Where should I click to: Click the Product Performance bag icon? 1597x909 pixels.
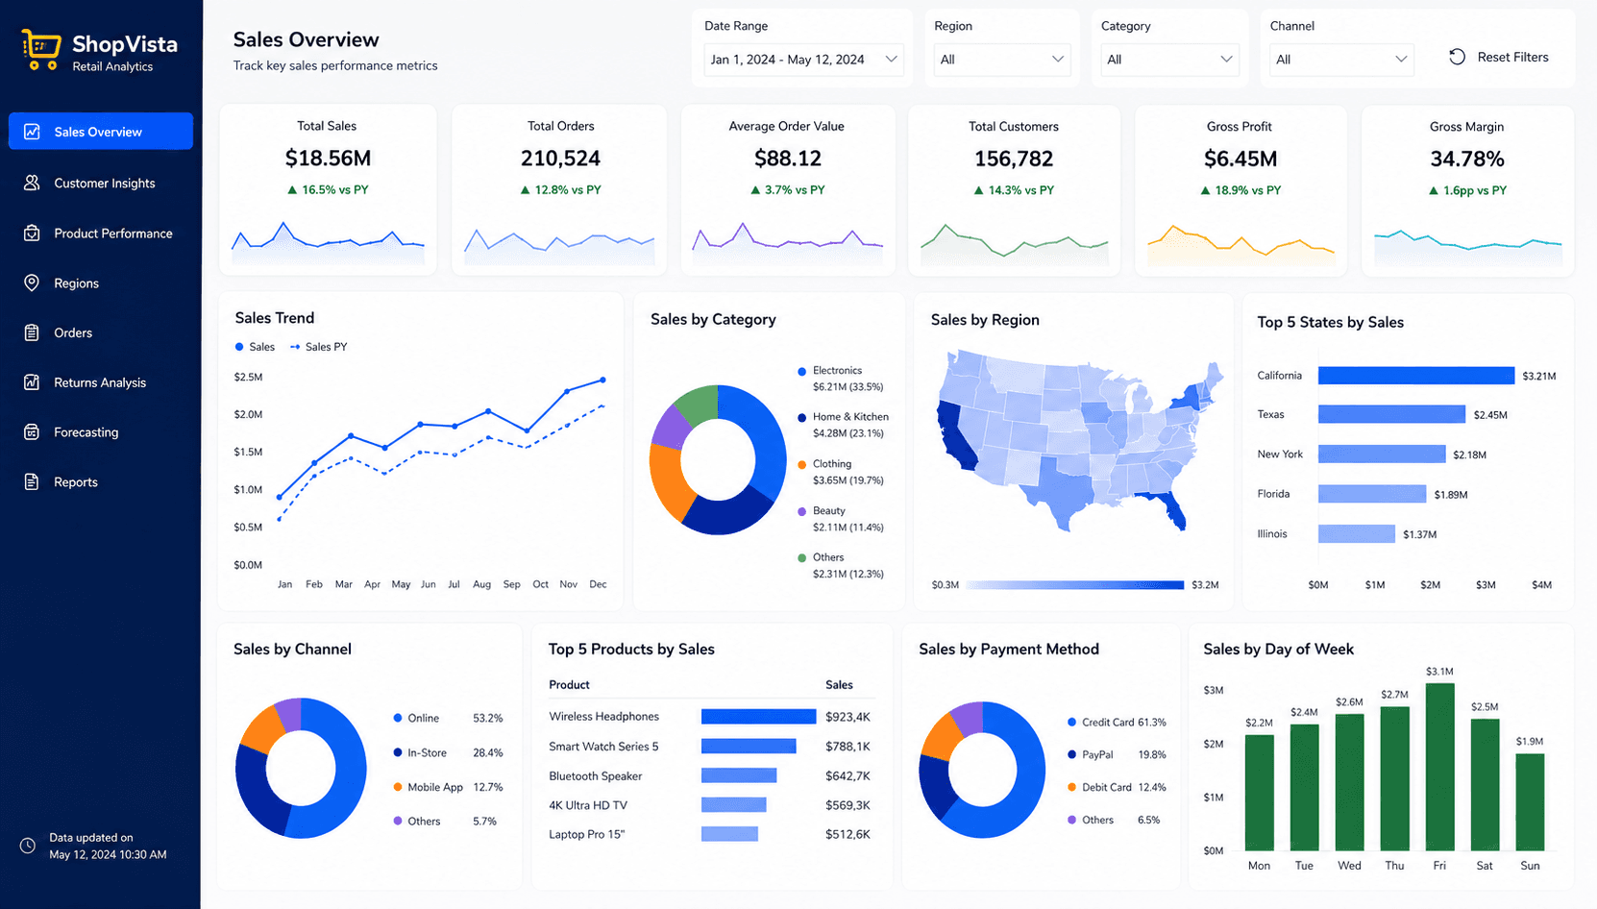(x=32, y=233)
